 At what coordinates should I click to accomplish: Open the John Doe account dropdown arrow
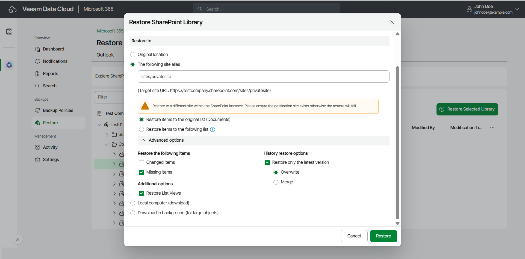(517, 9)
